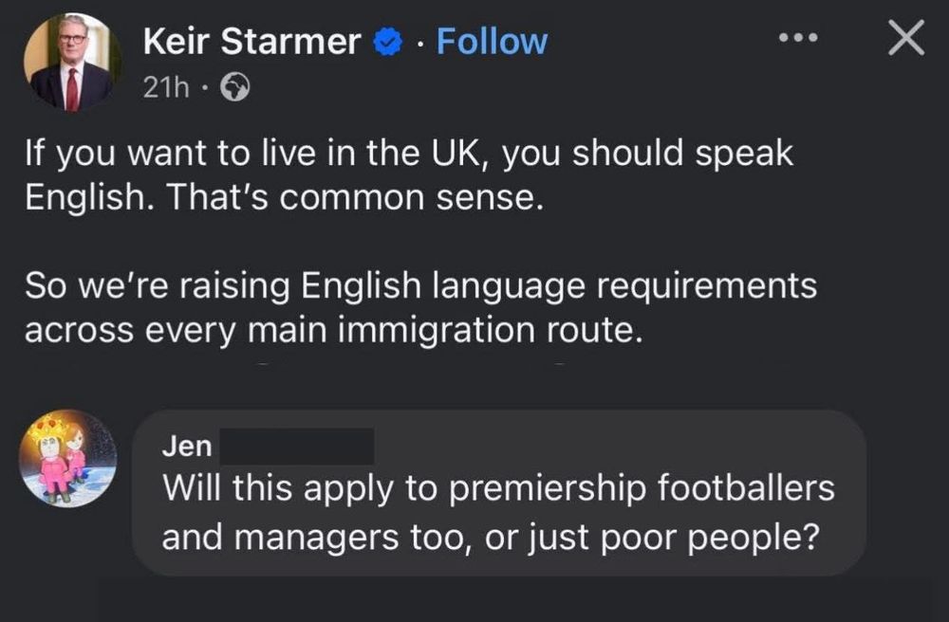The width and height of the screenshot is (949, 622).
Task: Close the post with the X icon
Action: pyautogui.click(x=904, y=39)
